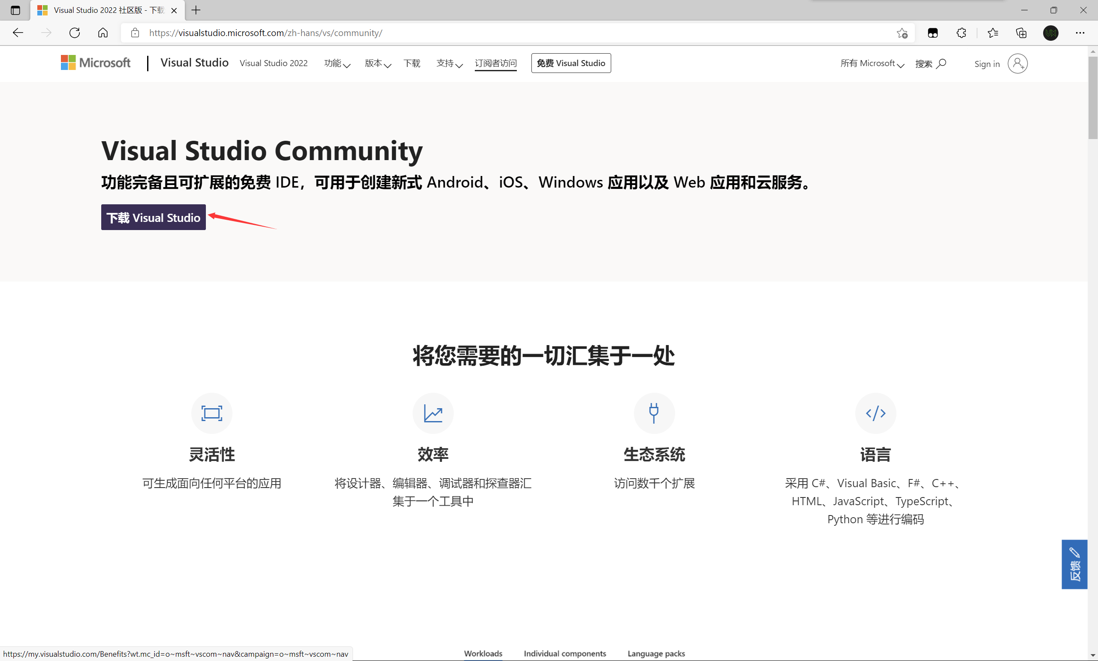Click the Microsoft logo

point(96,63)
